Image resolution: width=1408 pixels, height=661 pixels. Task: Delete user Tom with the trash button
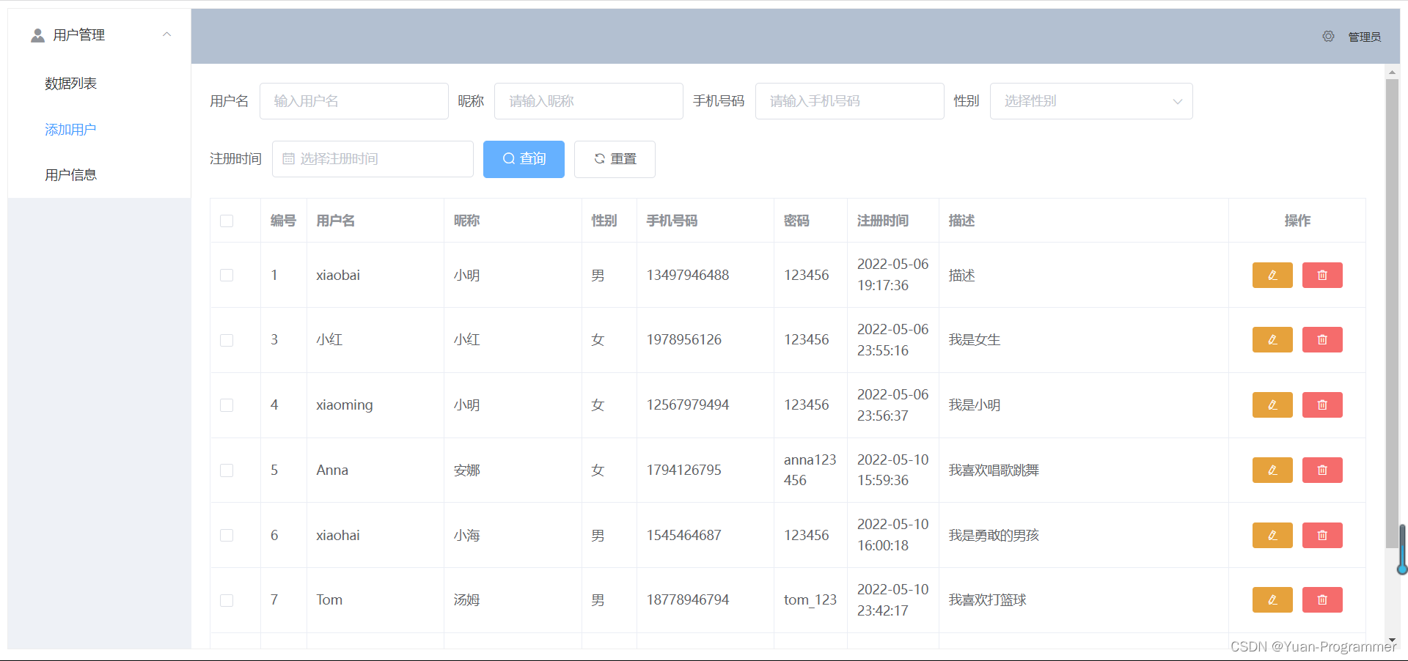(x=1322, y=599)
